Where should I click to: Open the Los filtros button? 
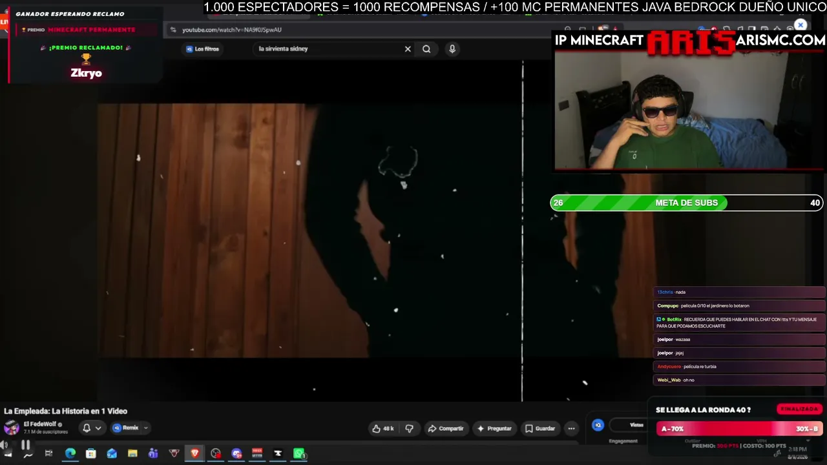click(x=203, y=49)
